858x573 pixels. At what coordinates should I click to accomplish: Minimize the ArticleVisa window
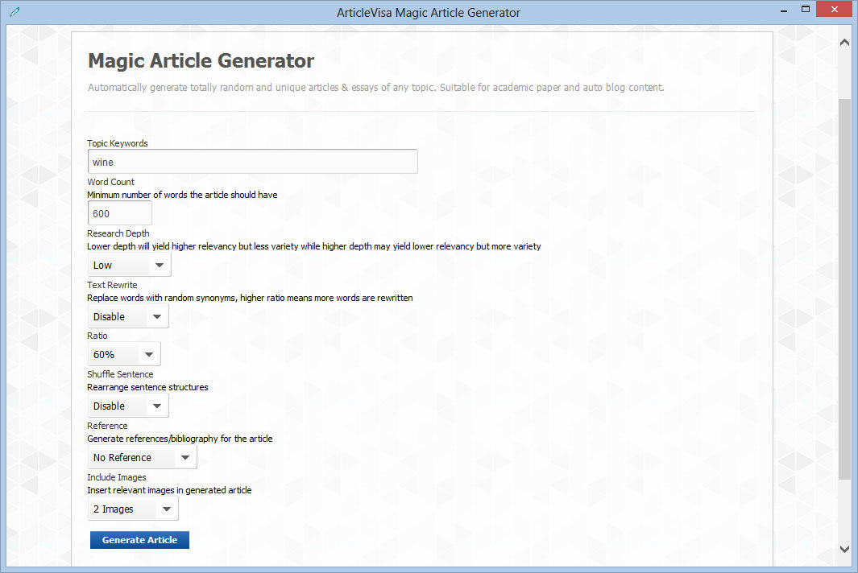784,10
